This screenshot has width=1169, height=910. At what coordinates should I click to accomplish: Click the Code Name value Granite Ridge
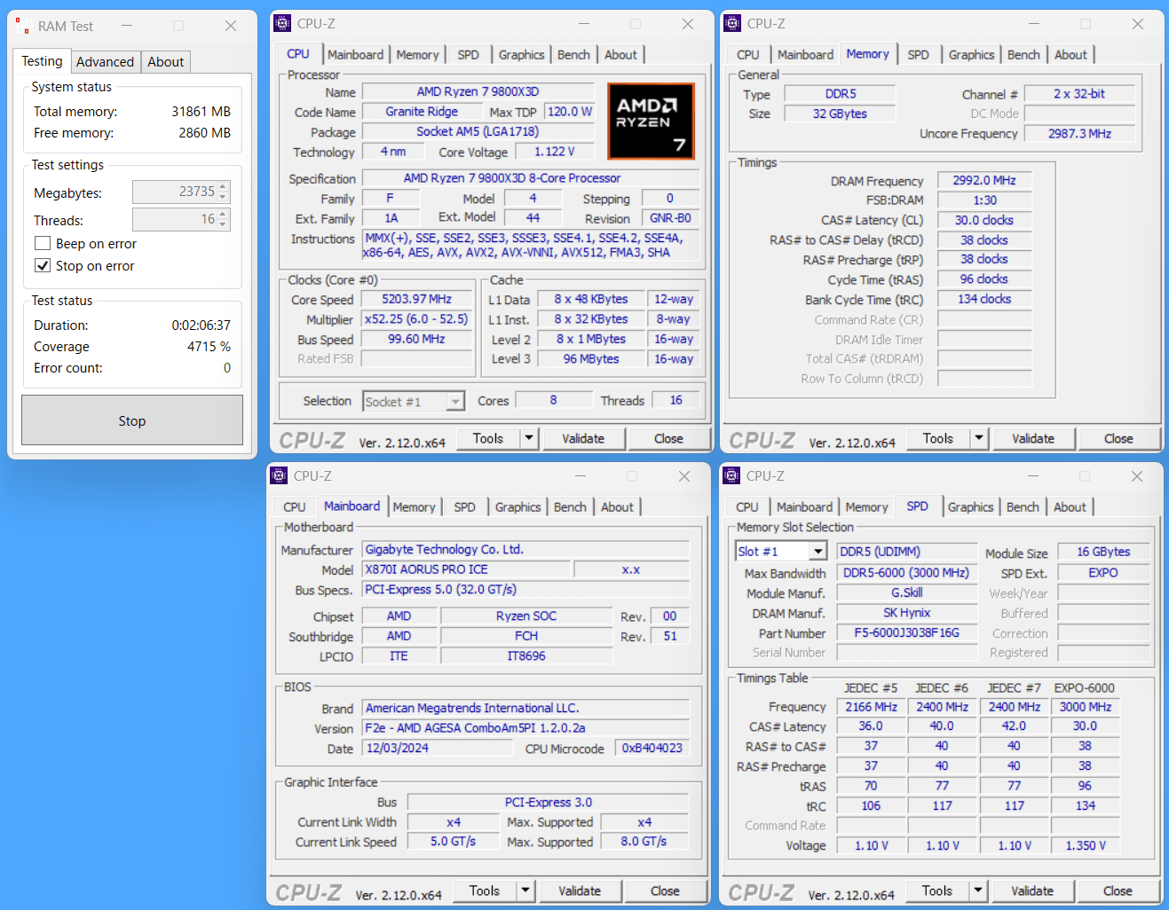click(422, 112)
